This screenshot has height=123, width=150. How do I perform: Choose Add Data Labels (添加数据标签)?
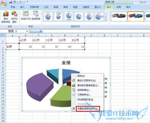[x=88, y=100]
